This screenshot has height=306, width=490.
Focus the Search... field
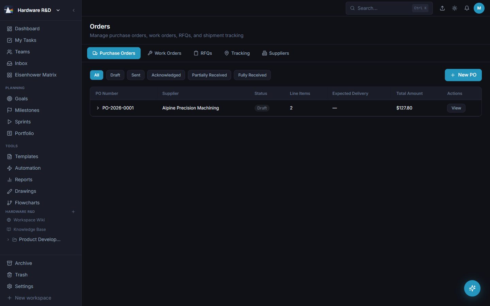point(389,8)
